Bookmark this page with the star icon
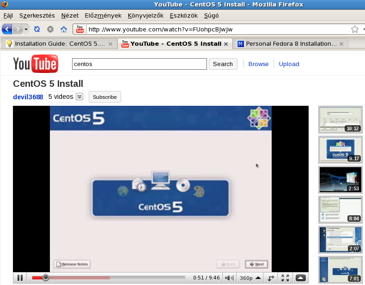 point(354,29)
